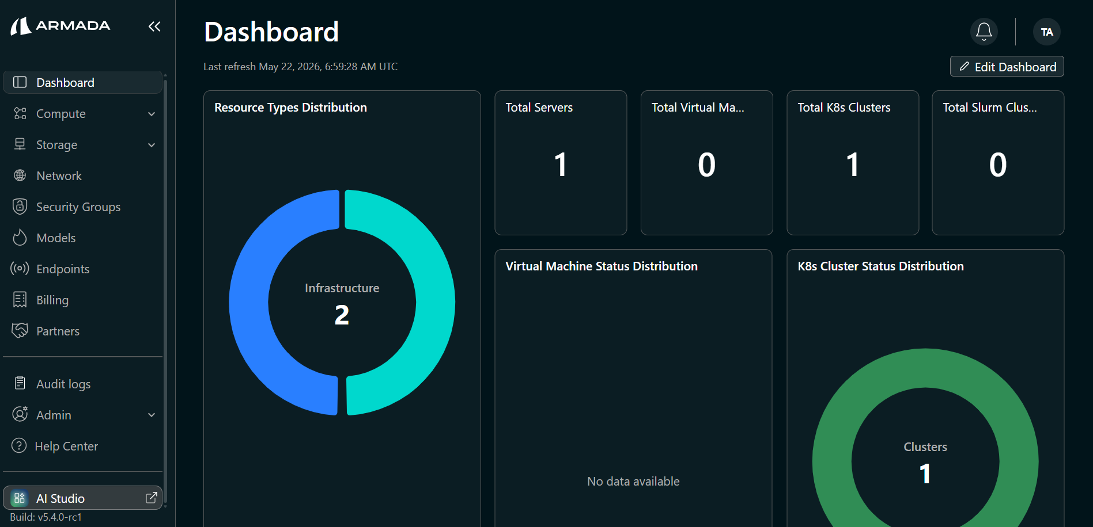Expand the Admin menu chevron
Viewport: 1093px width, 527px height.
152,415
